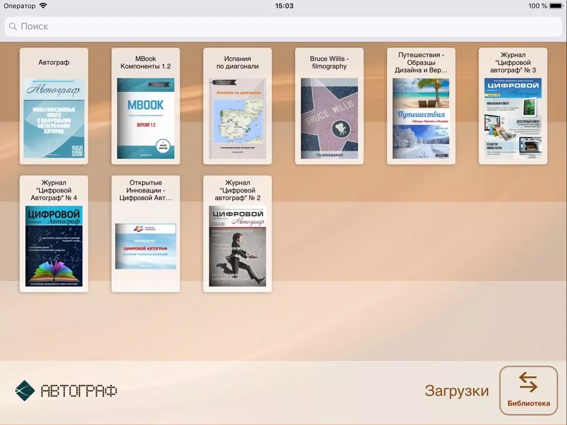Click the "MBook Компоненты 1.2" title
The image size is (567, 425).
click(146, 62)
